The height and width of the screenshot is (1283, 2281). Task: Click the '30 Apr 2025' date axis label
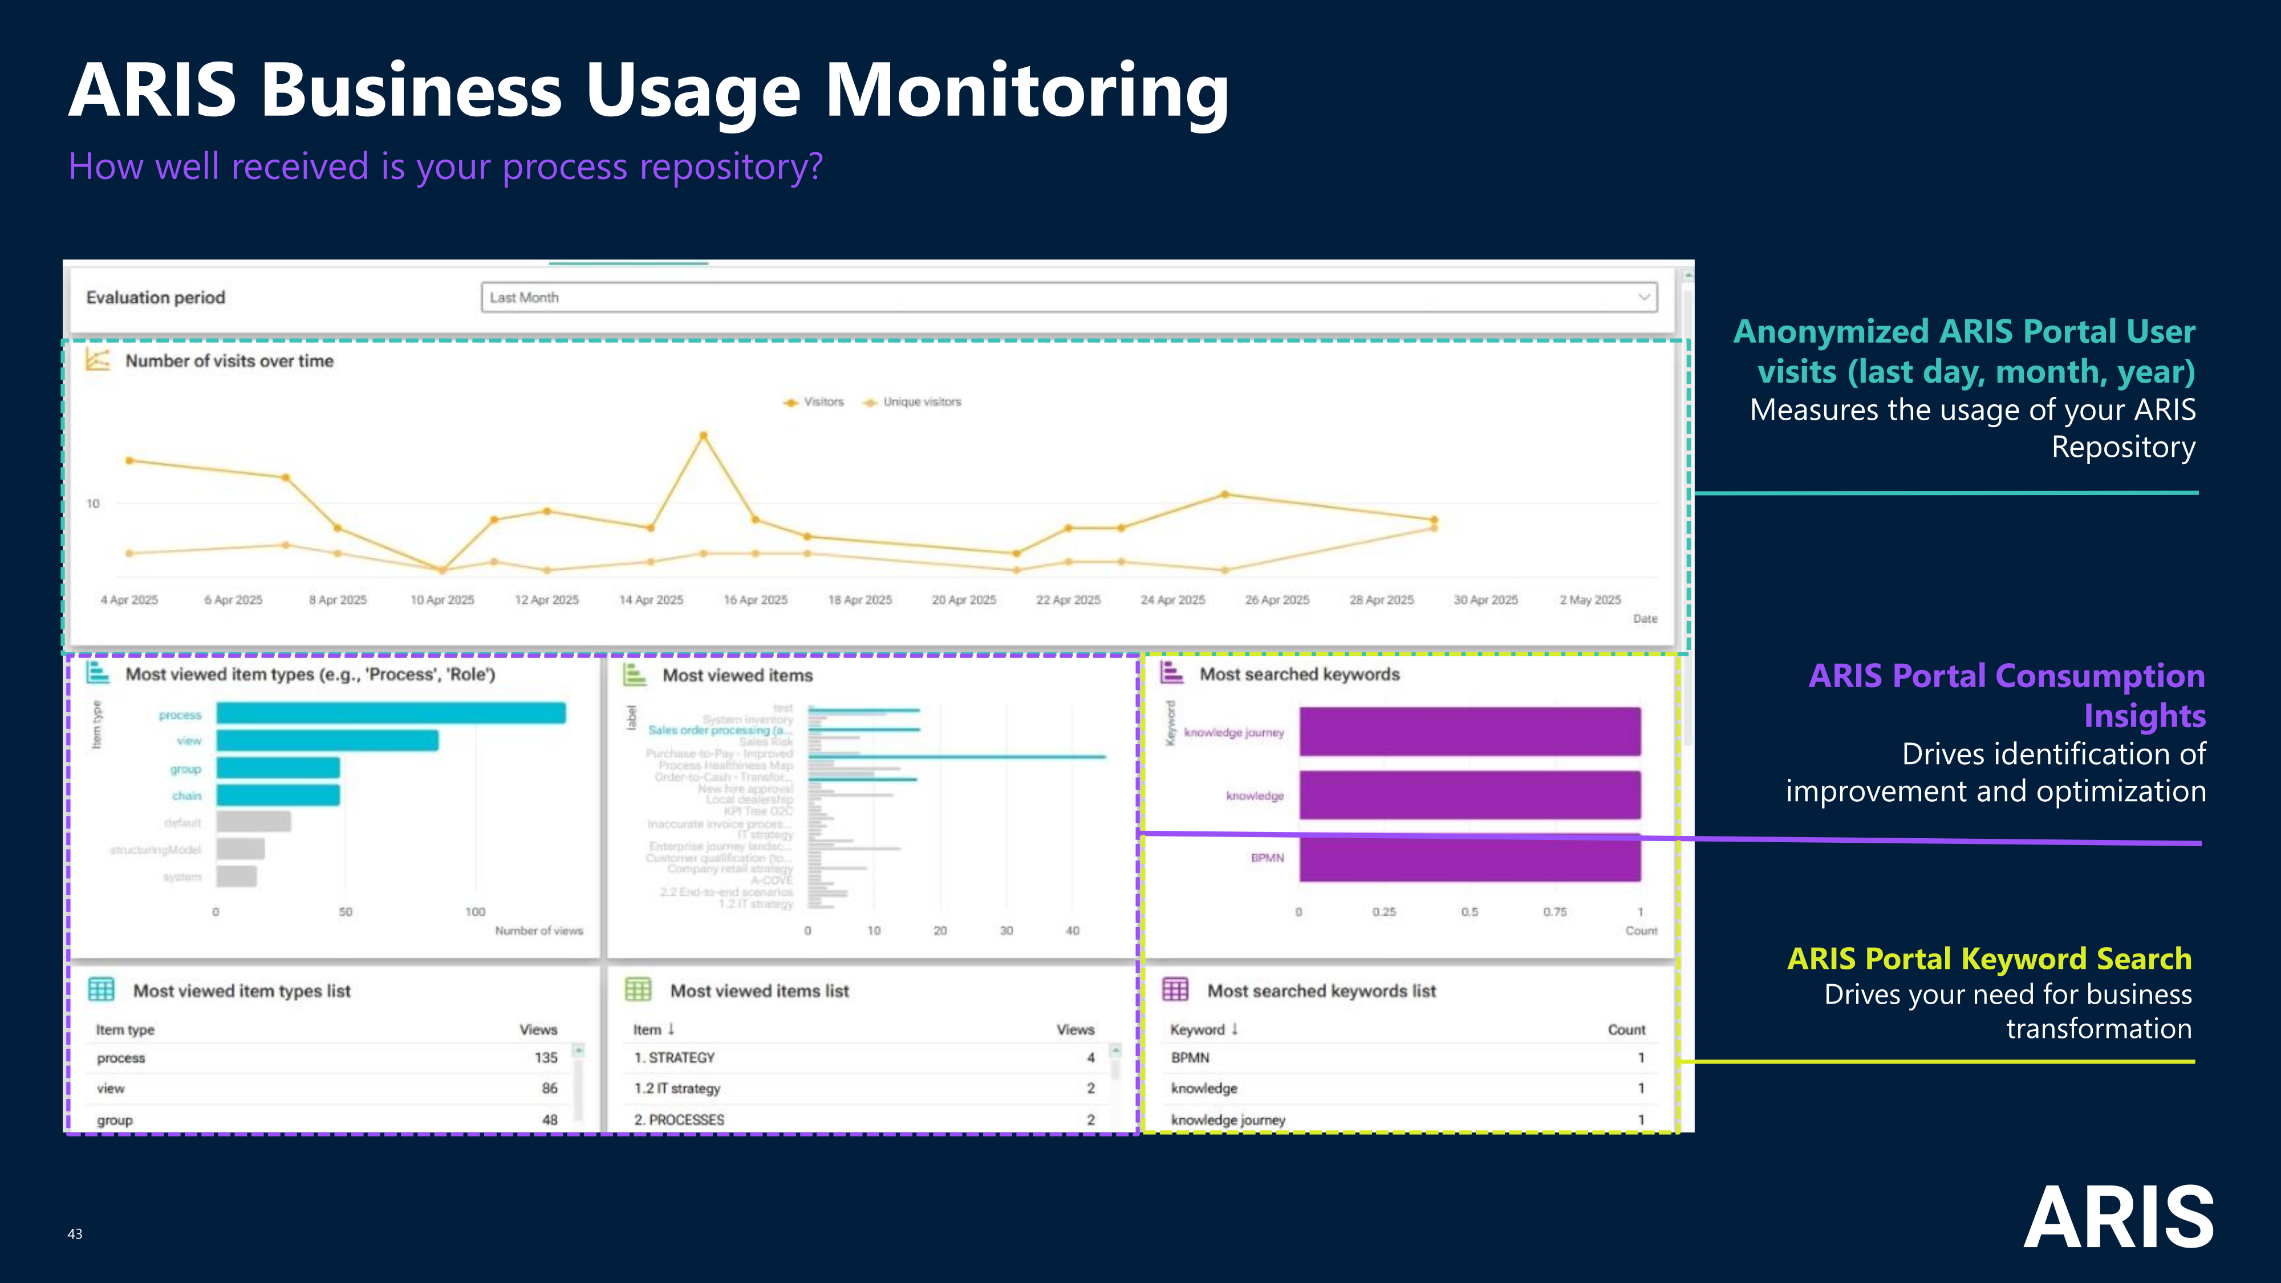(1486, 600)
